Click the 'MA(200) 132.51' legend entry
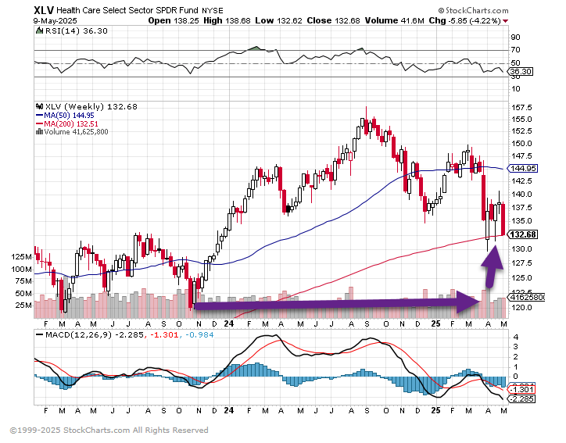Image resolution: width=566 pixels, height=443 pixels. pyautogui.click(x=71, y=124)
